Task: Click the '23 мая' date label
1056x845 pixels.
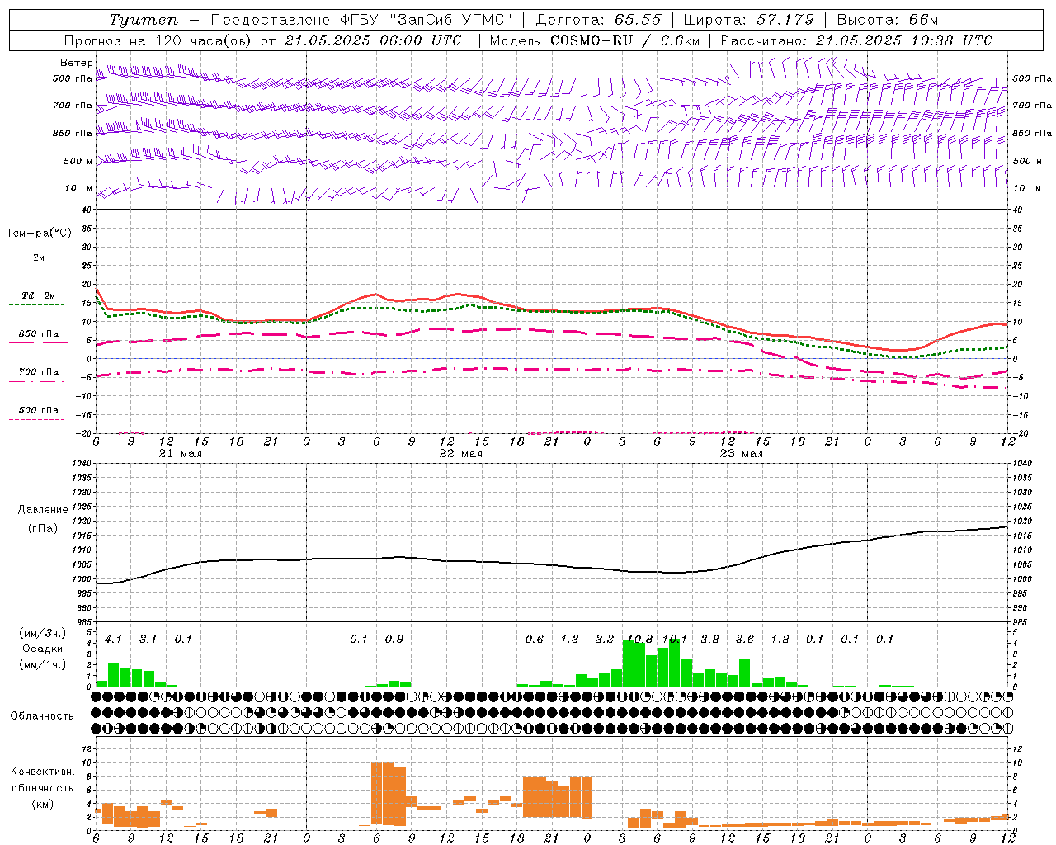Action: coord(742,454)
